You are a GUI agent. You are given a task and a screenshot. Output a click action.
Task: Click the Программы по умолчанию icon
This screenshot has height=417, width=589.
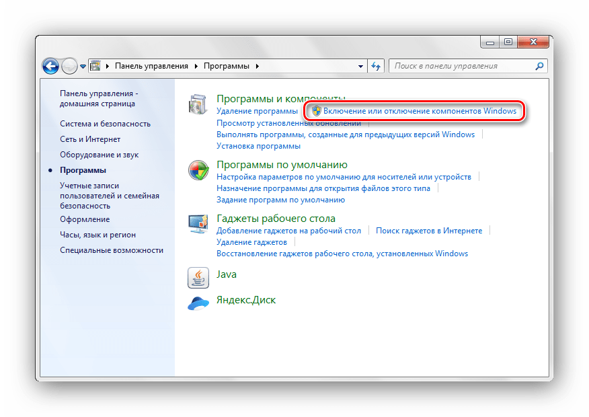[198, 170]
